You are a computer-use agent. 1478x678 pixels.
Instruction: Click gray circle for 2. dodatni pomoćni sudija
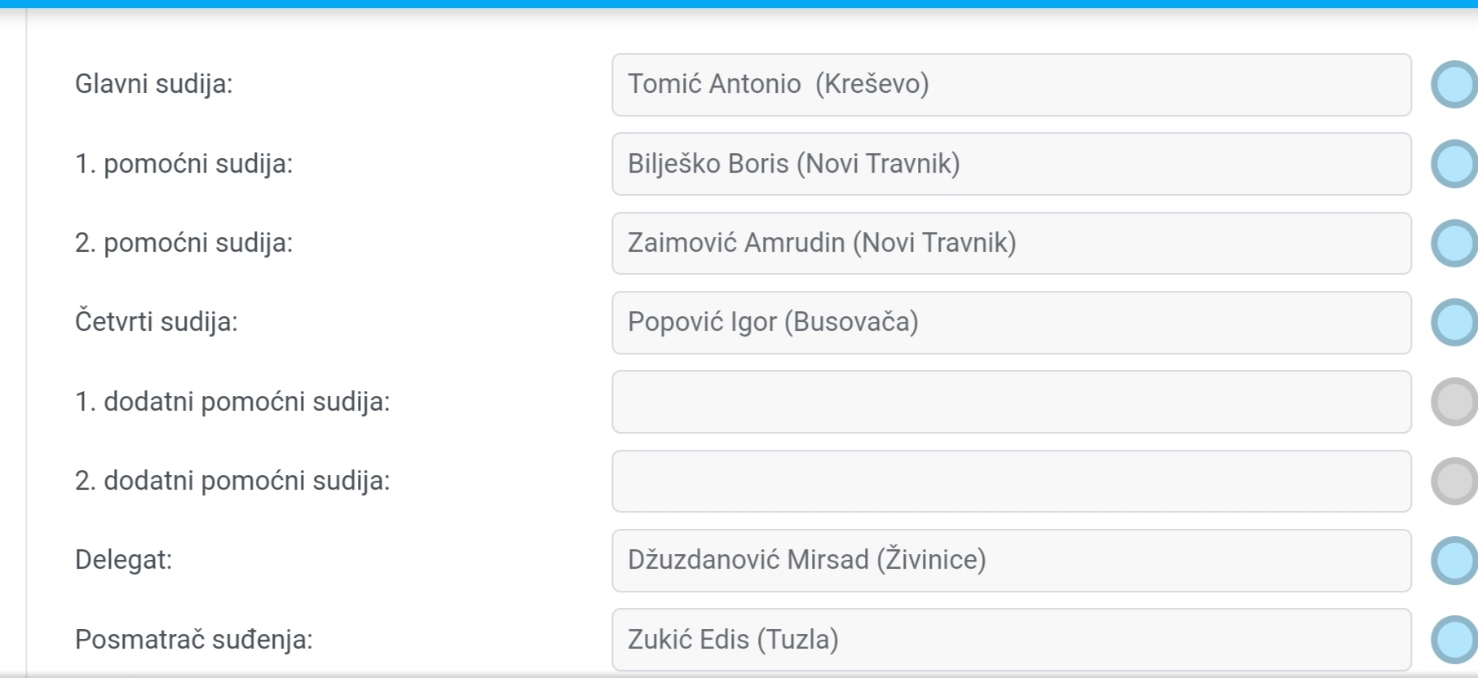point(1454,481)
